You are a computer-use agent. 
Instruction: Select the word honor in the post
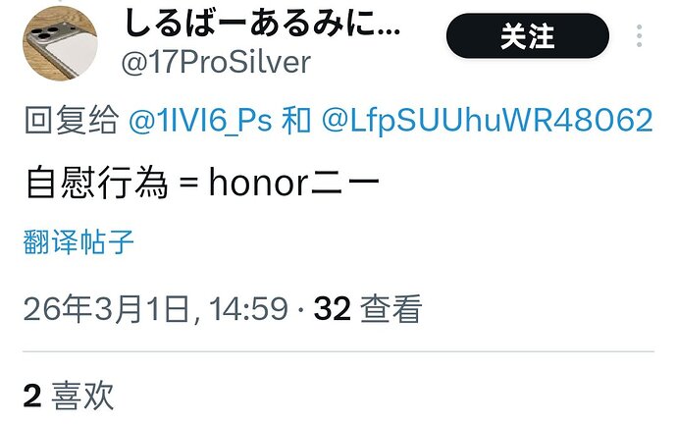tap(259, 183)
